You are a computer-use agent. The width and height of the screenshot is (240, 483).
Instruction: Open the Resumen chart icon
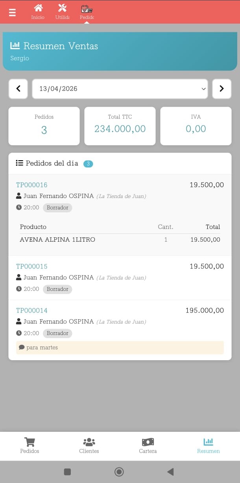pos(208,441)
